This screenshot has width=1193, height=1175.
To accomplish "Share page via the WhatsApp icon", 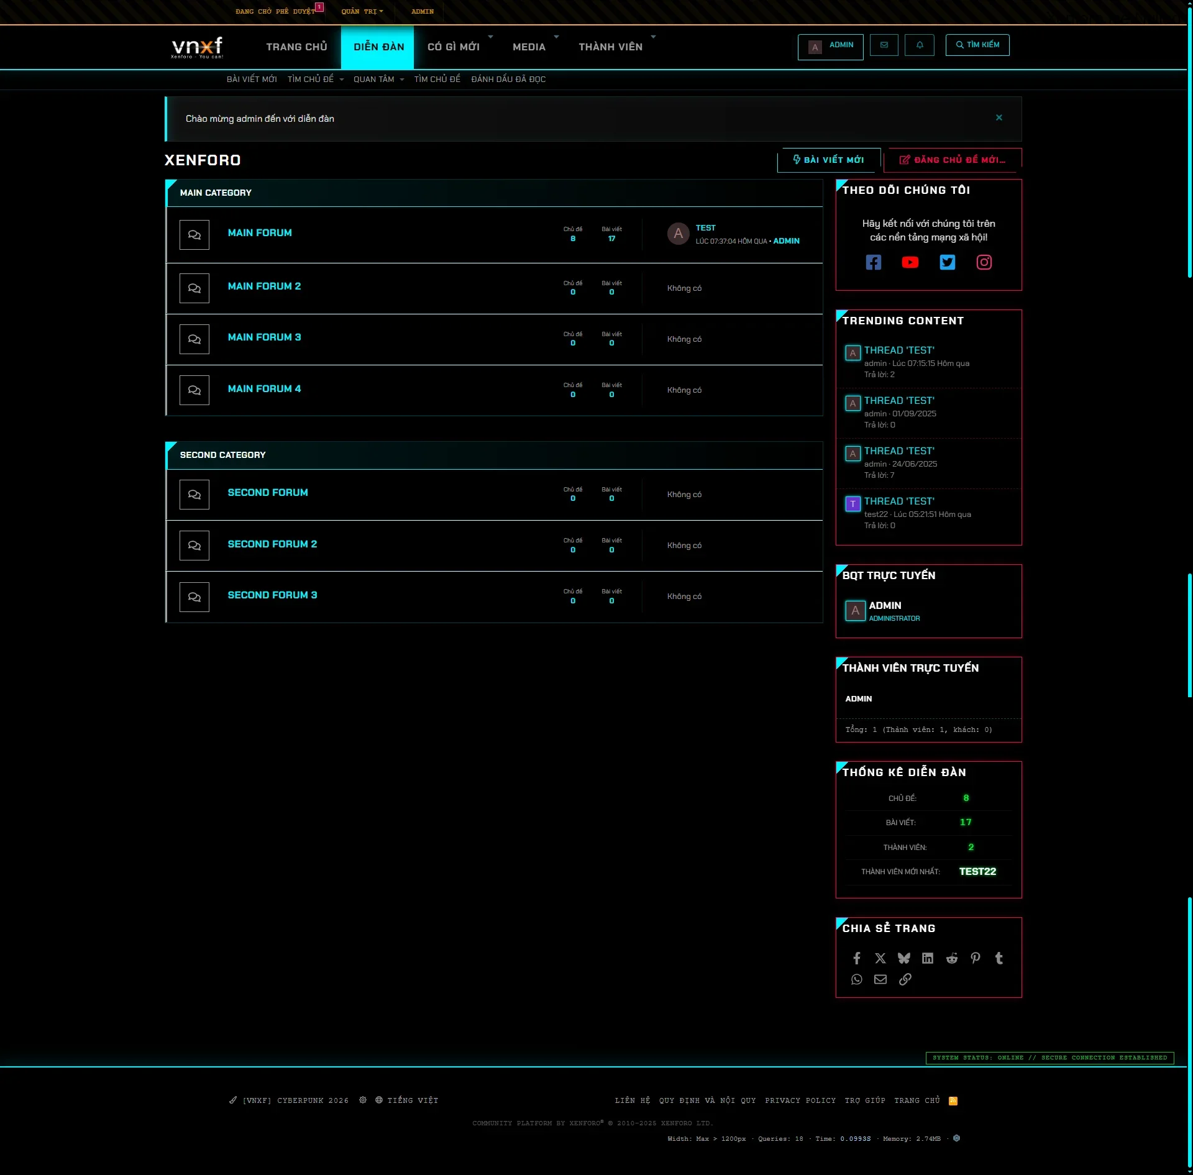I will tap(857, 980).
